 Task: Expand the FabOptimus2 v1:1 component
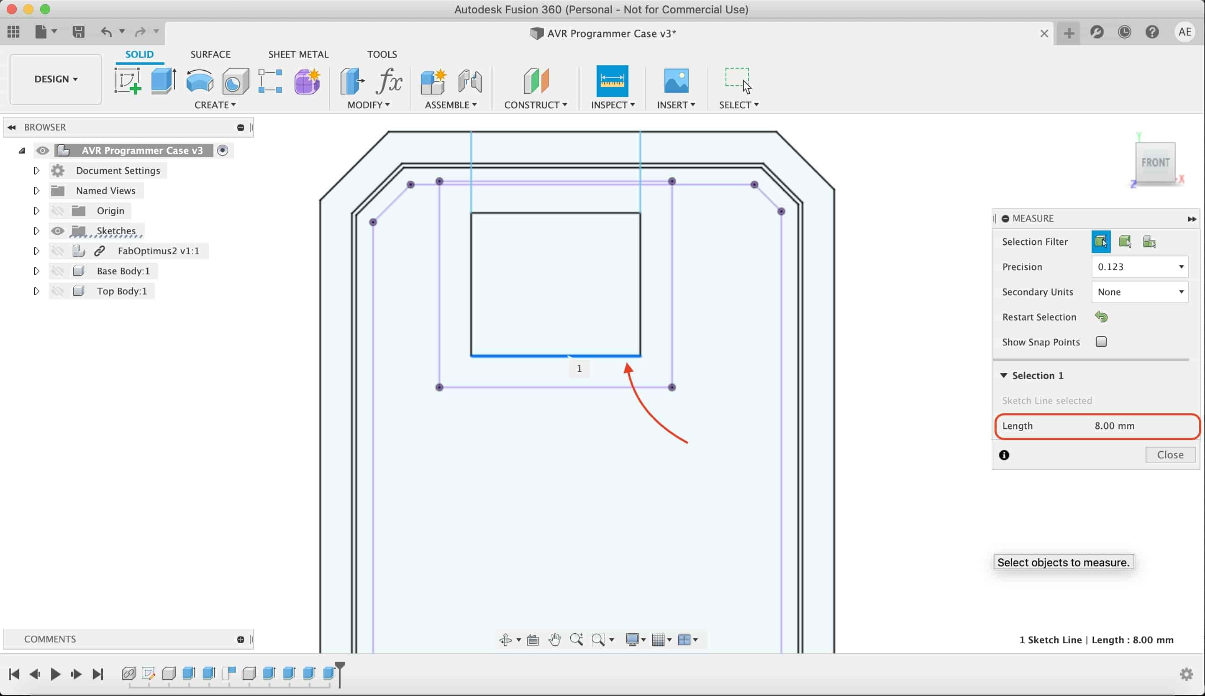point(36,250)
